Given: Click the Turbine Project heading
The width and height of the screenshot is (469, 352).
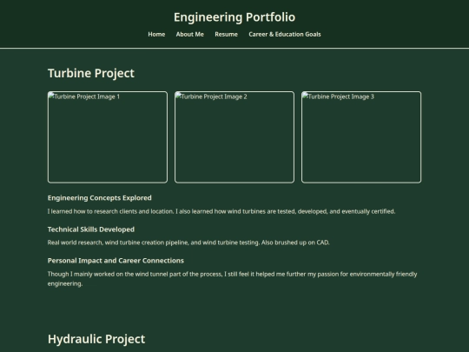Looking at the screenshot, I should (x=91, y=73).
